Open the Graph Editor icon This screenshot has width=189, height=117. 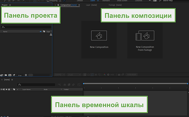coord(79,84)
